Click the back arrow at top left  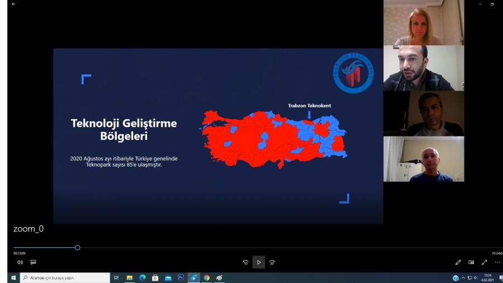click(x=13, y=4)
